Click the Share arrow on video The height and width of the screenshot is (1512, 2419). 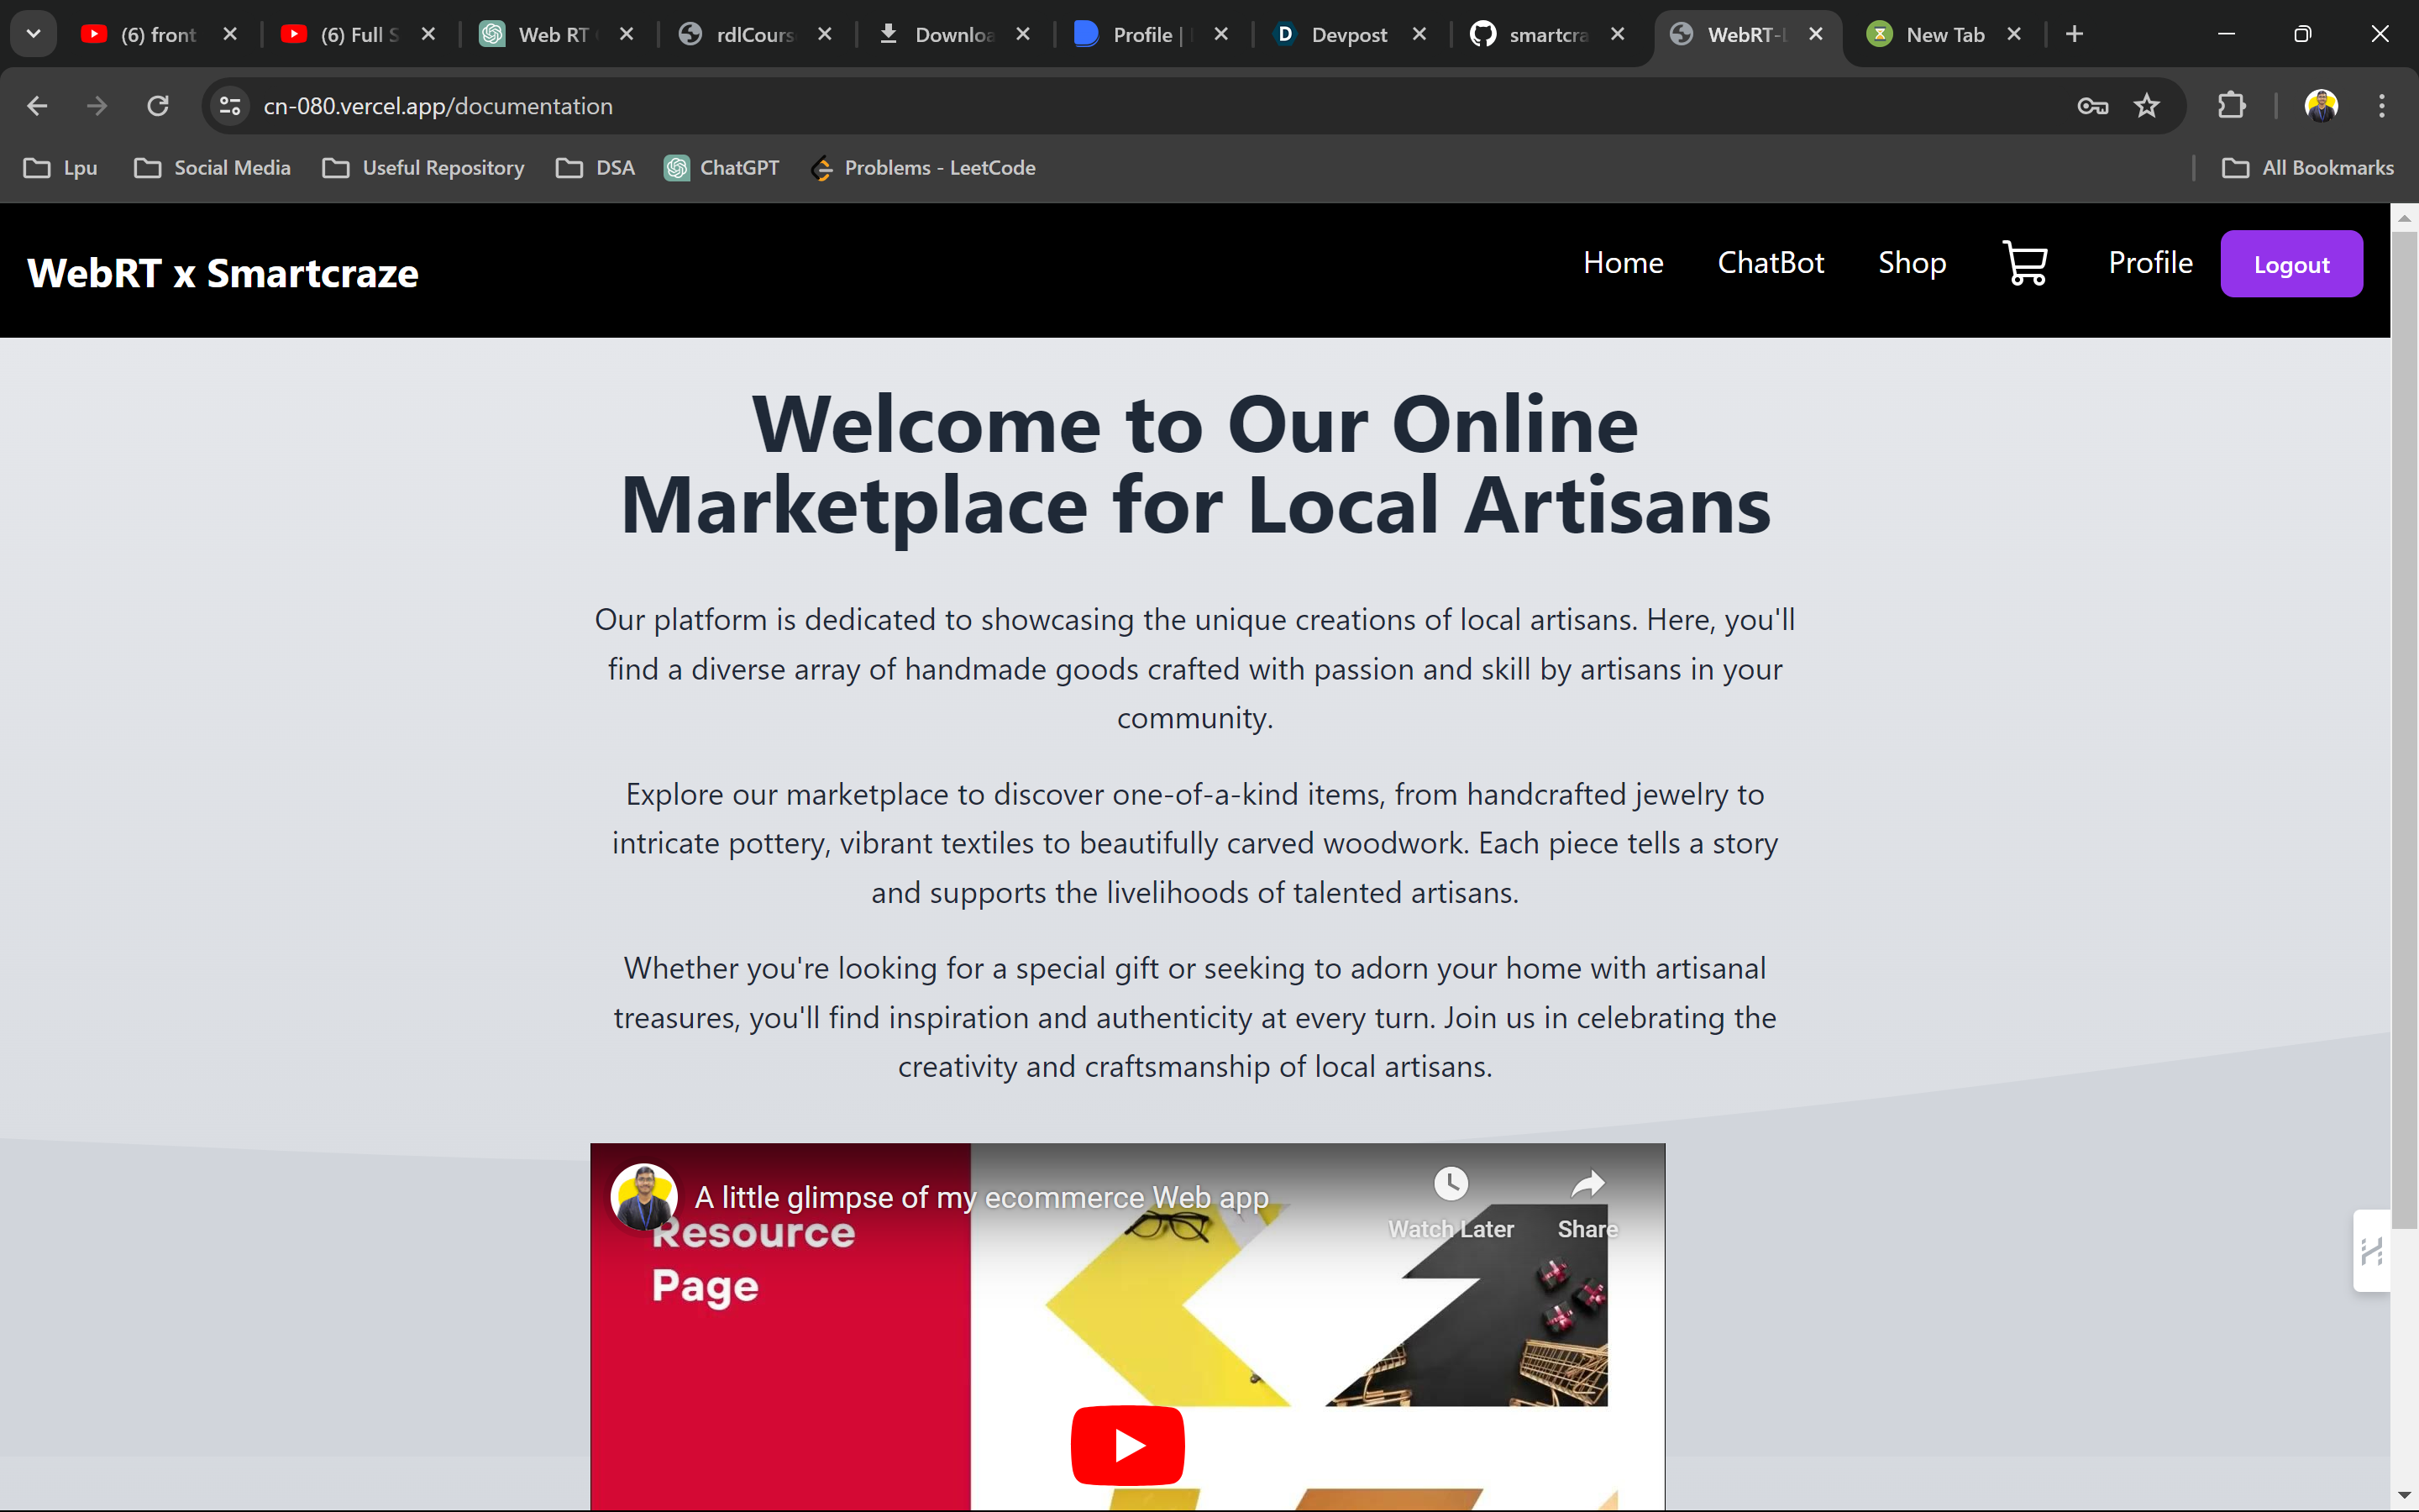tap(1587, 1184)
